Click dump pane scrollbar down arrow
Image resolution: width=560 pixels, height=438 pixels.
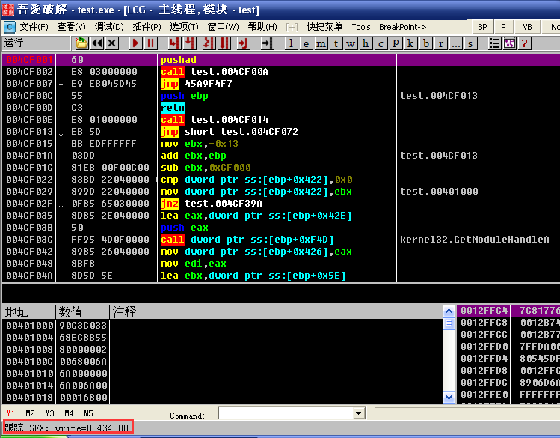click(x=449, y=397)
